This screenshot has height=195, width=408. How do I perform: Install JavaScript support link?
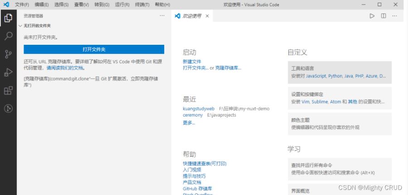point(316,76)
